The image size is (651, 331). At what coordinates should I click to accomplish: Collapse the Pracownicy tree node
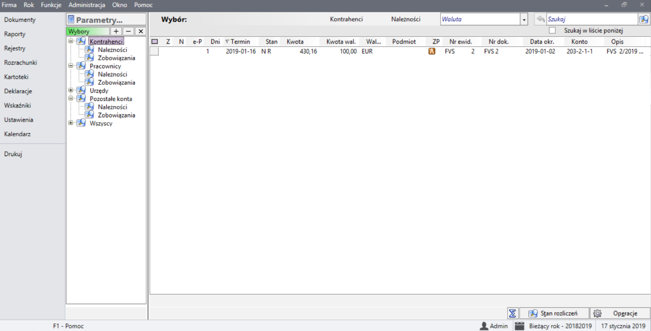[x=71, y=66]
